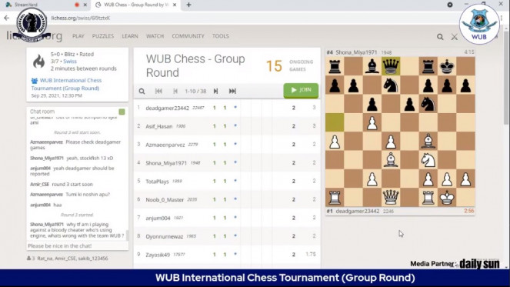Jump to first standings page
The height and width of the screenshot is (287, 510).
(x=158, y=91)
